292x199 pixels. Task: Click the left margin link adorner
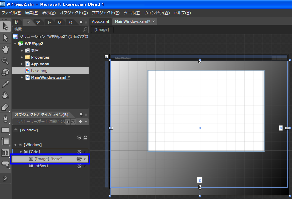tap(111, 128)
